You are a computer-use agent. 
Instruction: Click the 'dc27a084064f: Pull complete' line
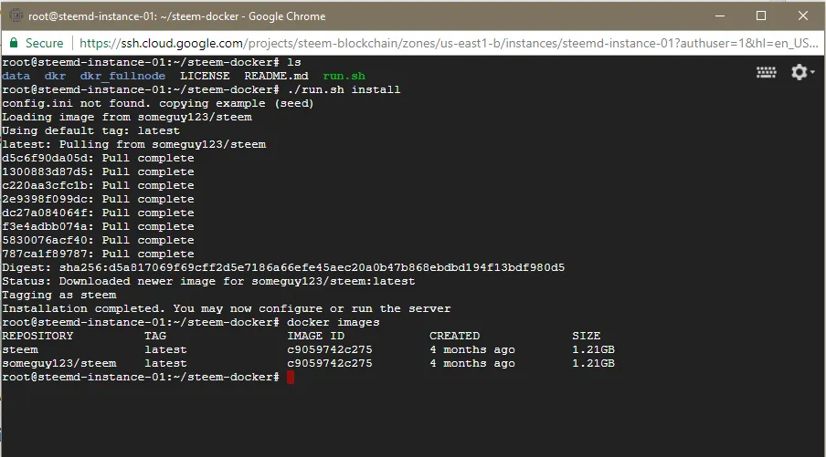coord(98,213)
